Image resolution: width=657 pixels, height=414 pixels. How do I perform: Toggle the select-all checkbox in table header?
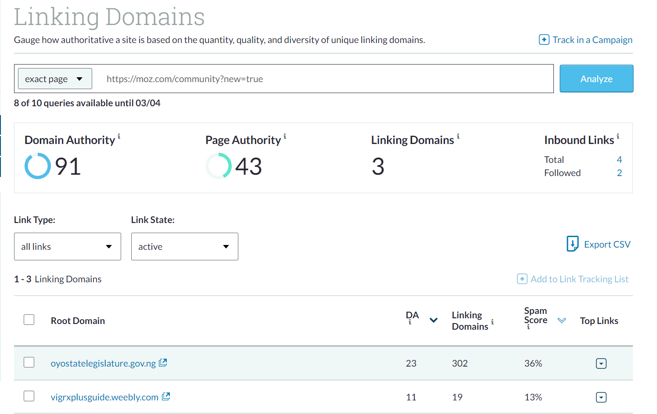coord(29,320)
